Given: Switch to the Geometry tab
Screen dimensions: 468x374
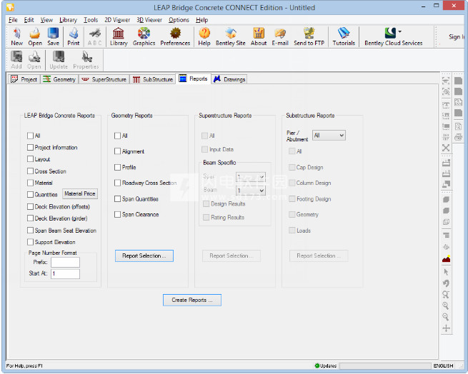Looking at the screenshot, I should [59, 79].
